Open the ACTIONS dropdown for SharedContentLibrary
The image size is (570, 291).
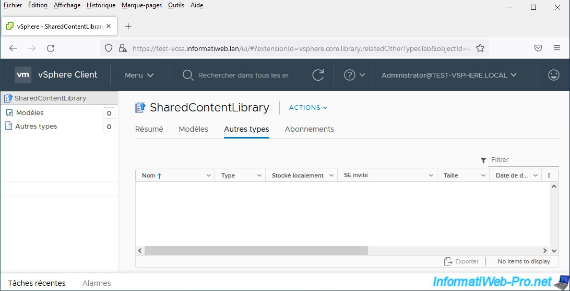pos(308,108)
